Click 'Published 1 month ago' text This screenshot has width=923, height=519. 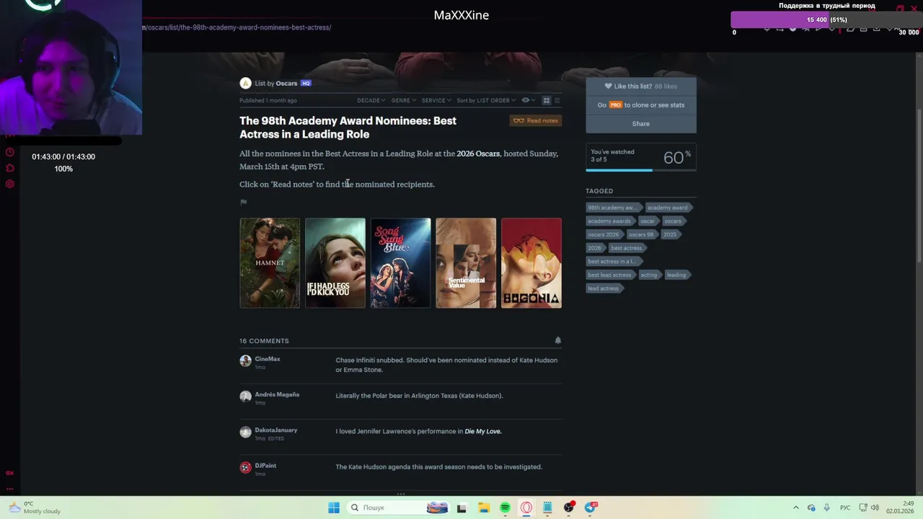(268, 101)
